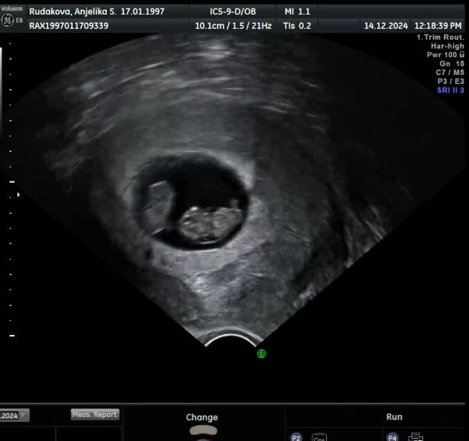Screen dimensions: 469x441
Task: Click the GE Voluson logo
Action: coord(11,17)
